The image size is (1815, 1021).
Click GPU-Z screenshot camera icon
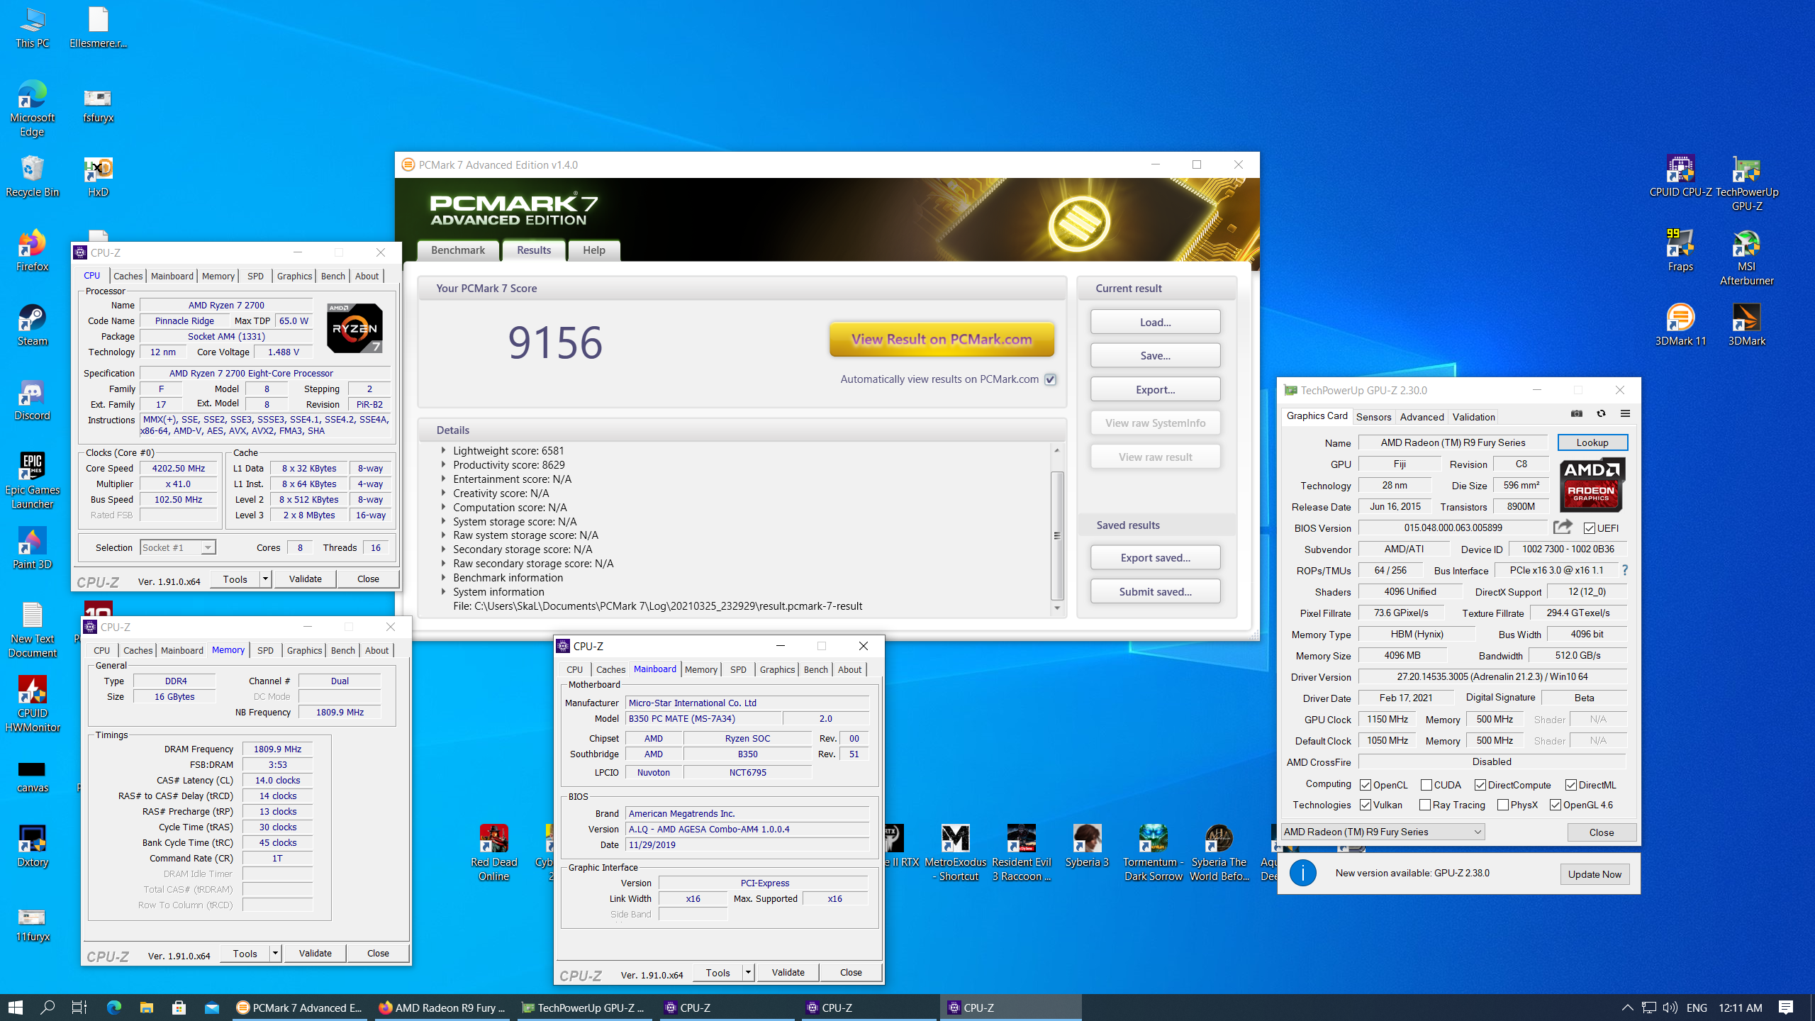point(1577,413)
